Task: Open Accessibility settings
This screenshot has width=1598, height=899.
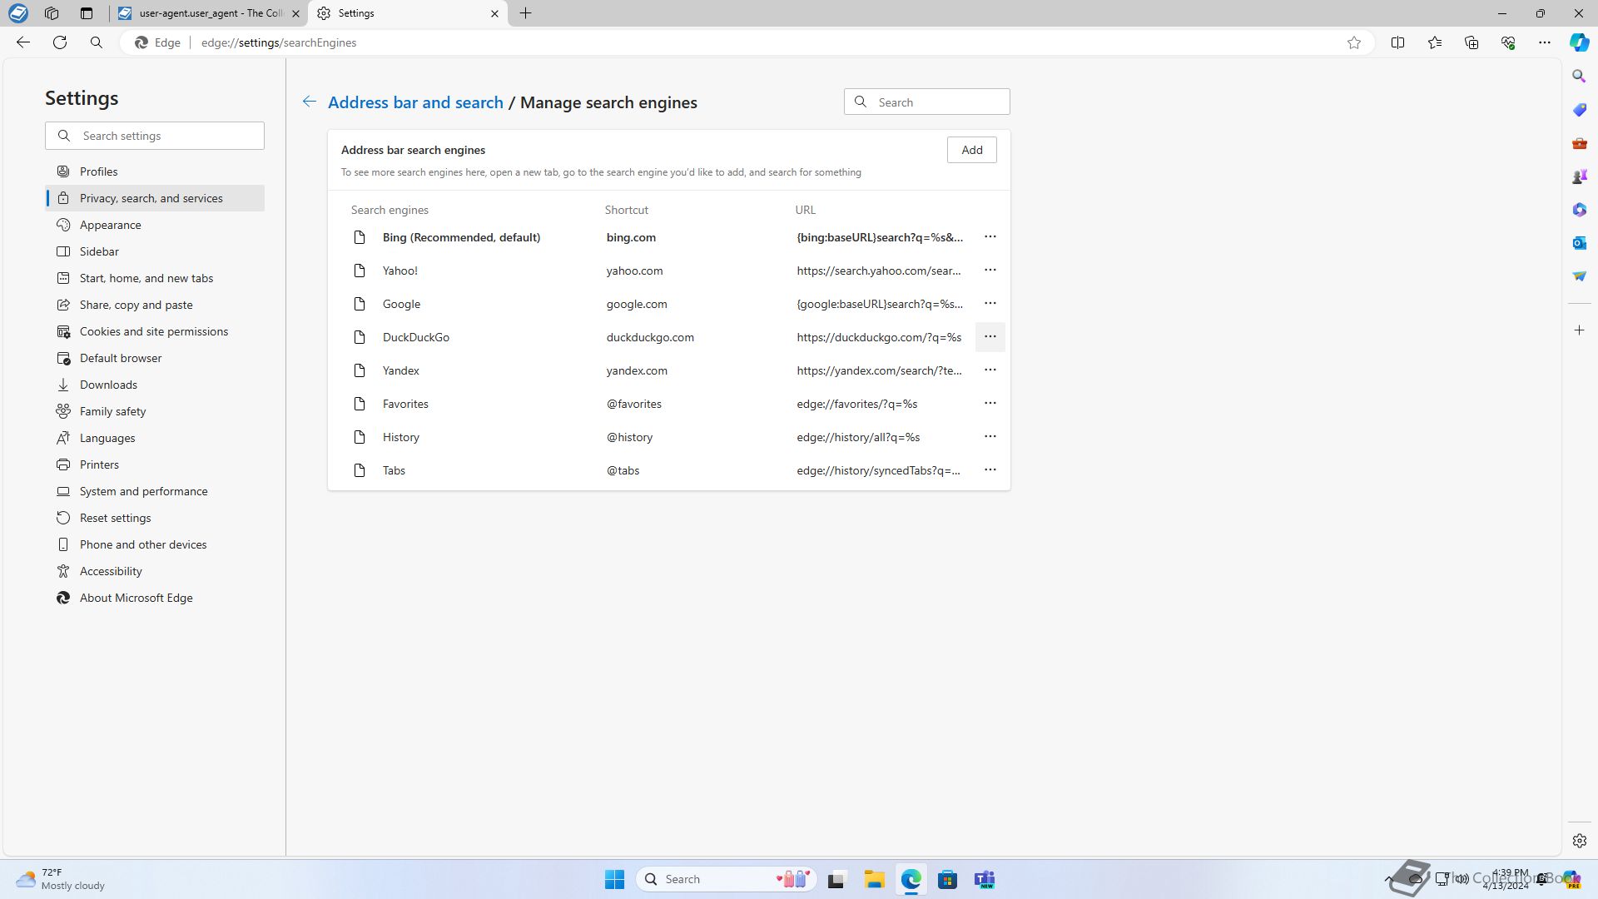Action: pyautogui.click(x=155, y=571)
